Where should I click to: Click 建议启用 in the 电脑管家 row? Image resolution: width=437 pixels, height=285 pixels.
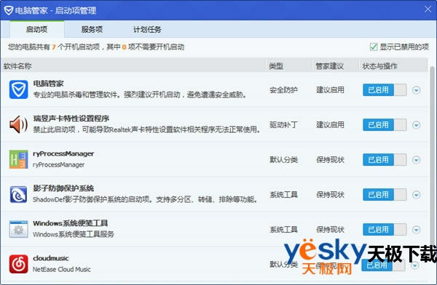tap(330, 90)
